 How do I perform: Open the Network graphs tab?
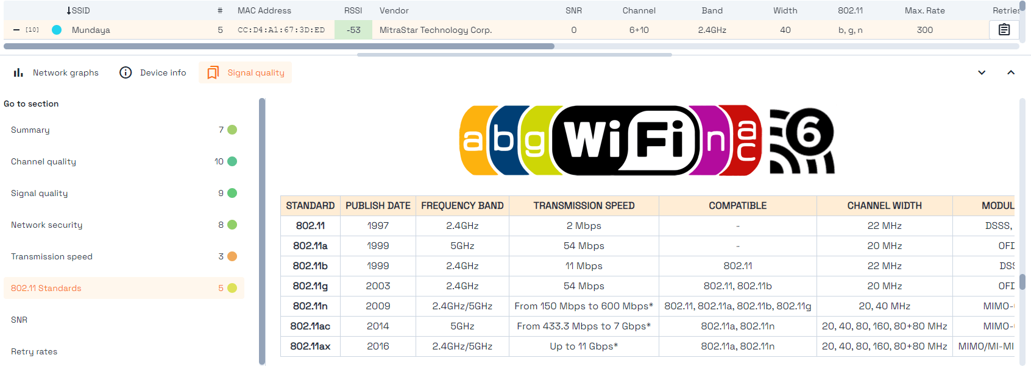[56, 72]
